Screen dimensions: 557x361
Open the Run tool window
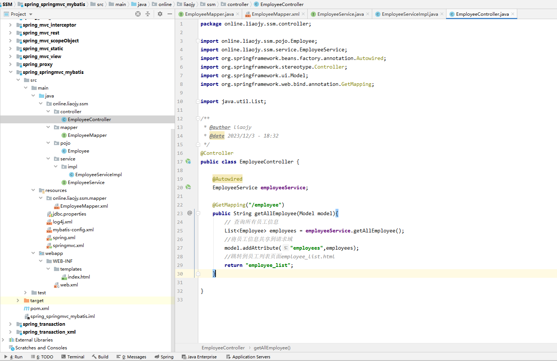point(13,357)
